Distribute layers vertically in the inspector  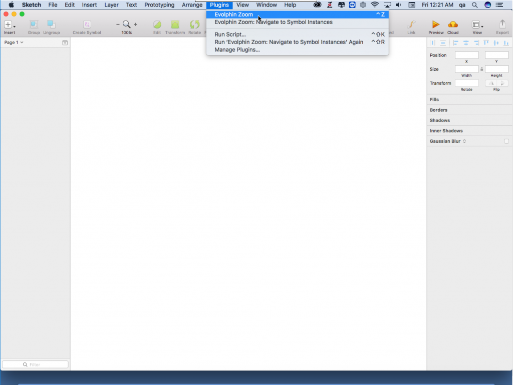click(x=443, y=43)
